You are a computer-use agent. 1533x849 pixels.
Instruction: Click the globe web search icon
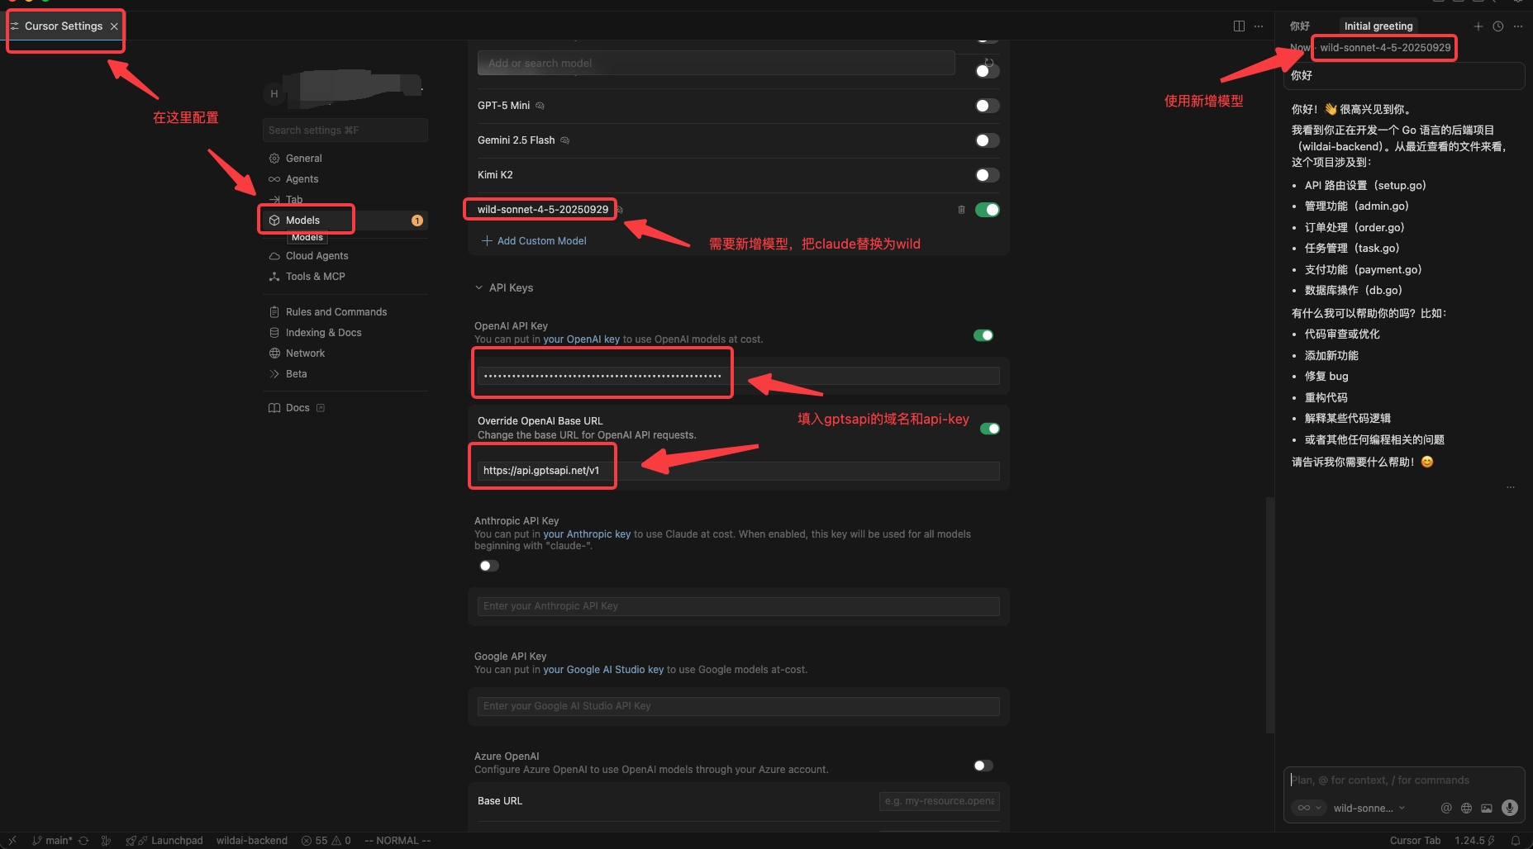tap(1466, 808)
